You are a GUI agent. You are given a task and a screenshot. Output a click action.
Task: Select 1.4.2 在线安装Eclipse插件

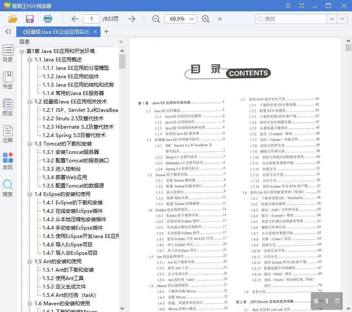(72, 211)
